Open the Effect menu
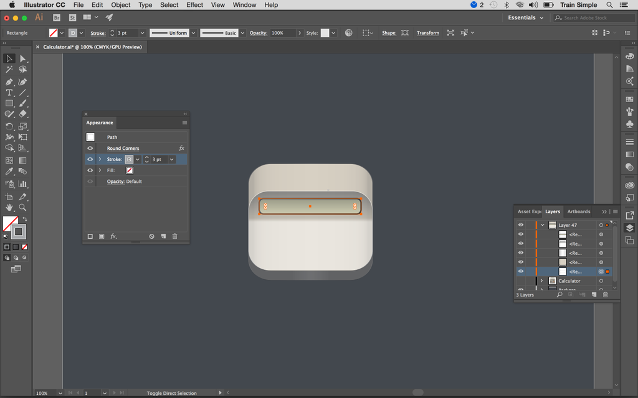638x398 pixels. [194, 5]
